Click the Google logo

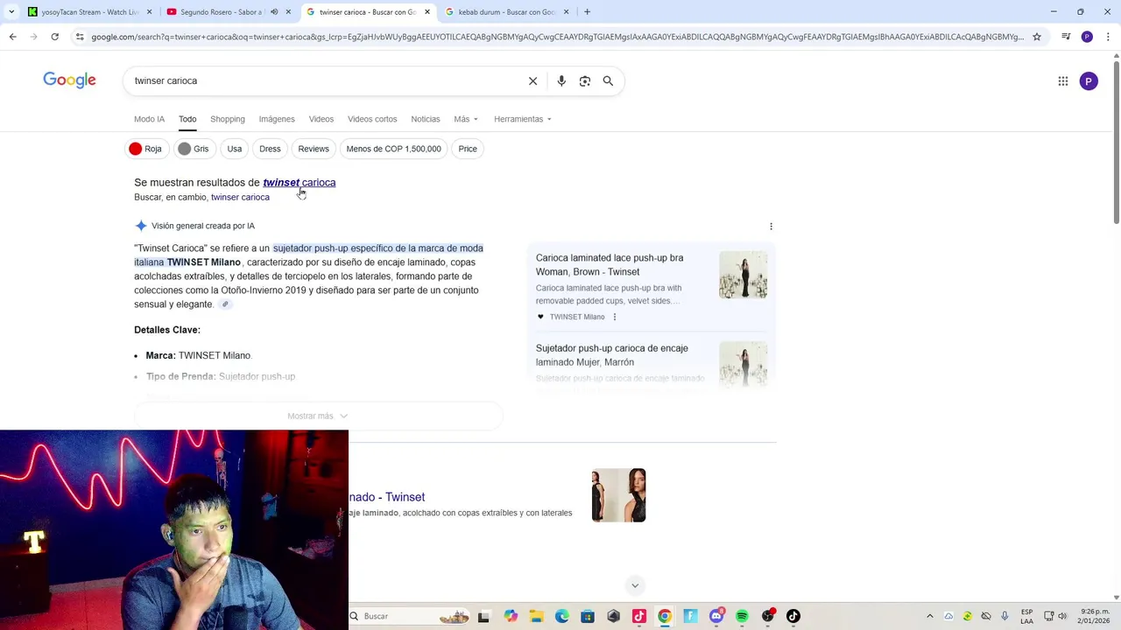pyautogui.click(x=69, y=80)
